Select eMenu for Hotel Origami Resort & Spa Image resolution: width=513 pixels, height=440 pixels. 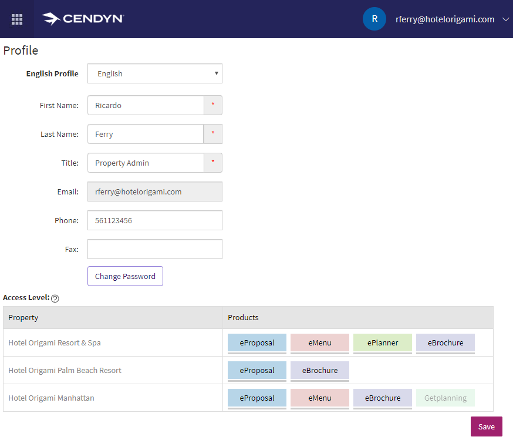click(320, 342)
